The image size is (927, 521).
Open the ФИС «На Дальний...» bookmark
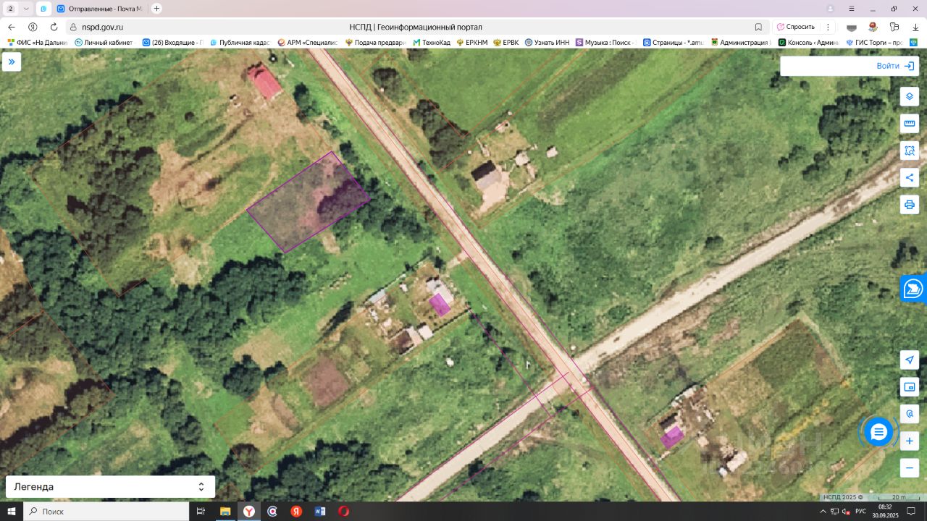click(x=38, y=43)
